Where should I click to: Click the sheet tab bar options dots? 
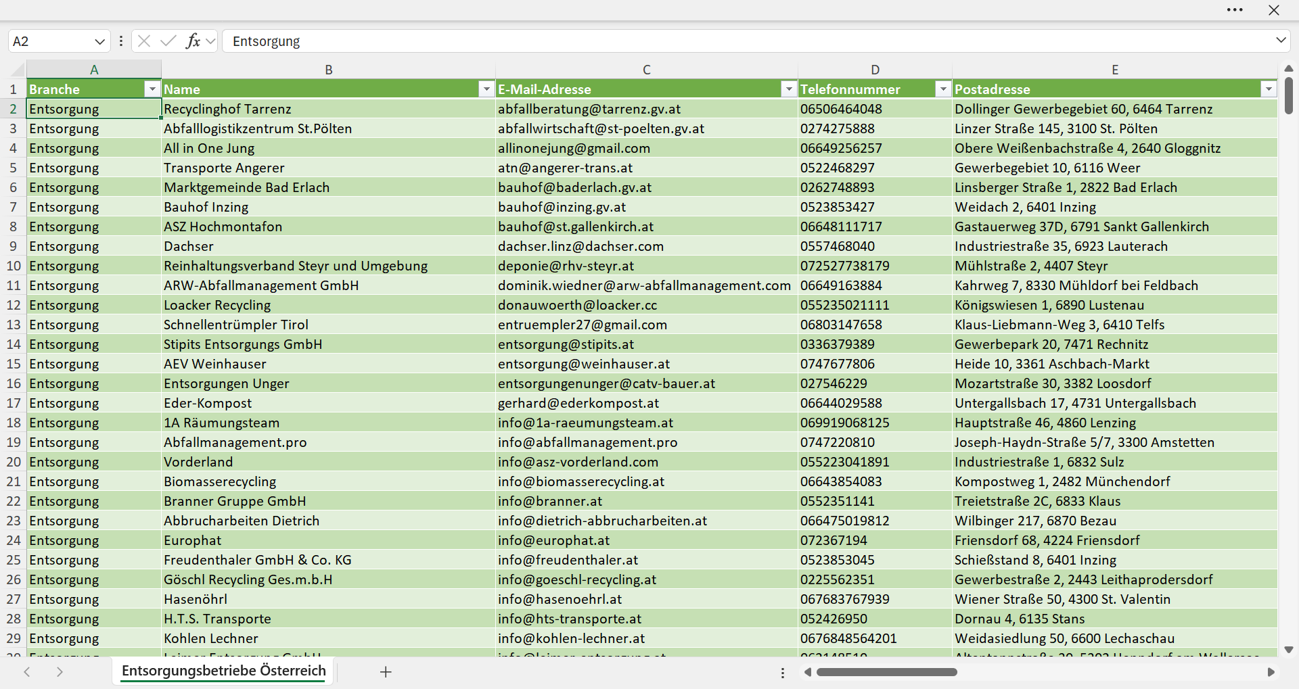(783, 673)
